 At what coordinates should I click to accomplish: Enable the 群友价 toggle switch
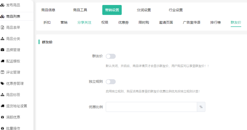pyautogui.click(x=111, y=56)
